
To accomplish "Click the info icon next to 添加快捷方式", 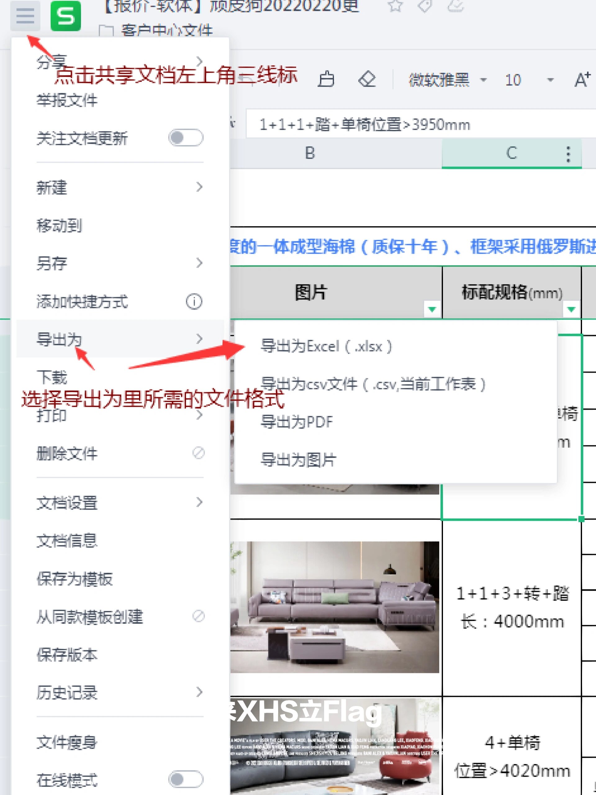I will (x=194, y=302).
